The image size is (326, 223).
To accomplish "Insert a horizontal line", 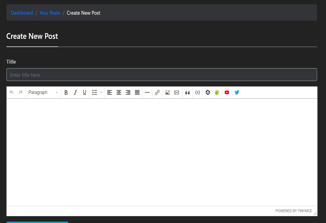I will pyautogui.click(x=147, y=92).
